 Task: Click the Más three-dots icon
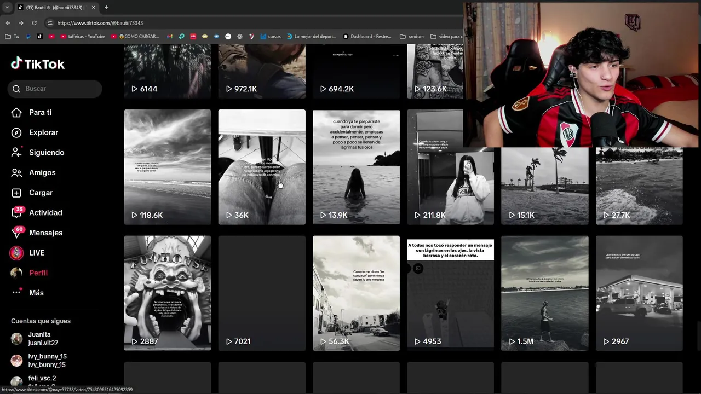(x=16, y=293)
